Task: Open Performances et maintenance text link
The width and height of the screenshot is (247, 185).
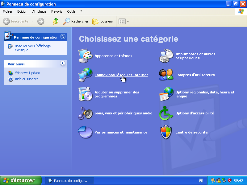Action: (x=121, y=132)
